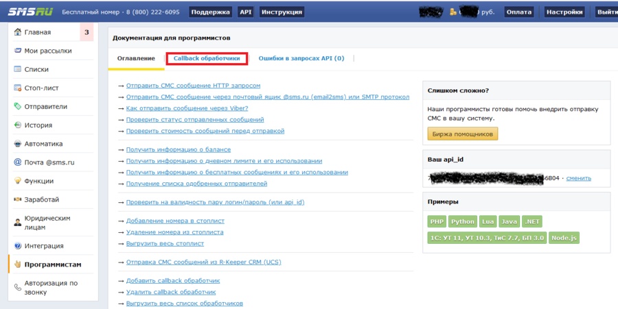Click the Поддержка button in header
This screenshot has height=309, width=618.
211,12
